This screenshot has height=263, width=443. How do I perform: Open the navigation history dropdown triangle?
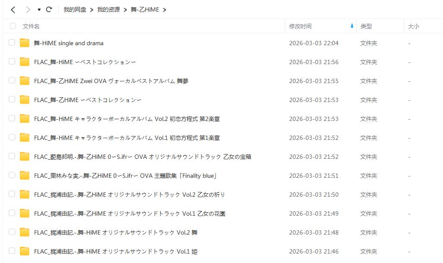tap(39, 9)
